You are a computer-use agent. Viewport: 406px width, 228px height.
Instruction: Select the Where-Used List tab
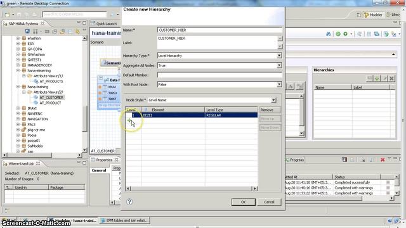click(x=21, y=164)
